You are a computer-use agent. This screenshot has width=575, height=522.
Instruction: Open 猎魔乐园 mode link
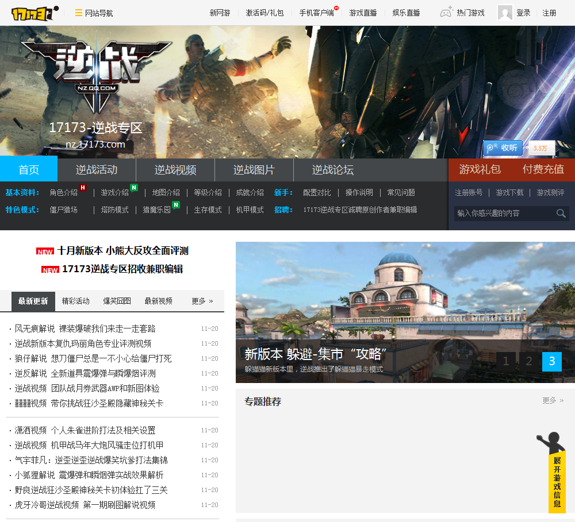[156, 210]
